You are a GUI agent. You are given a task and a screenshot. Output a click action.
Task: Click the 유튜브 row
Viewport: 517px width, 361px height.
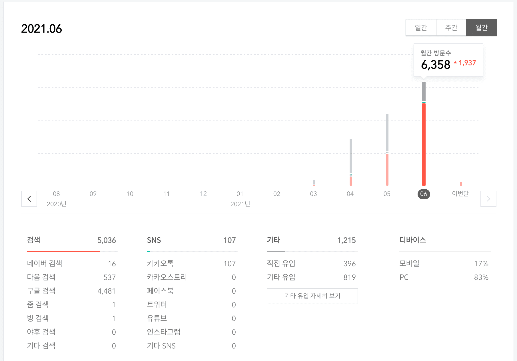191,318
